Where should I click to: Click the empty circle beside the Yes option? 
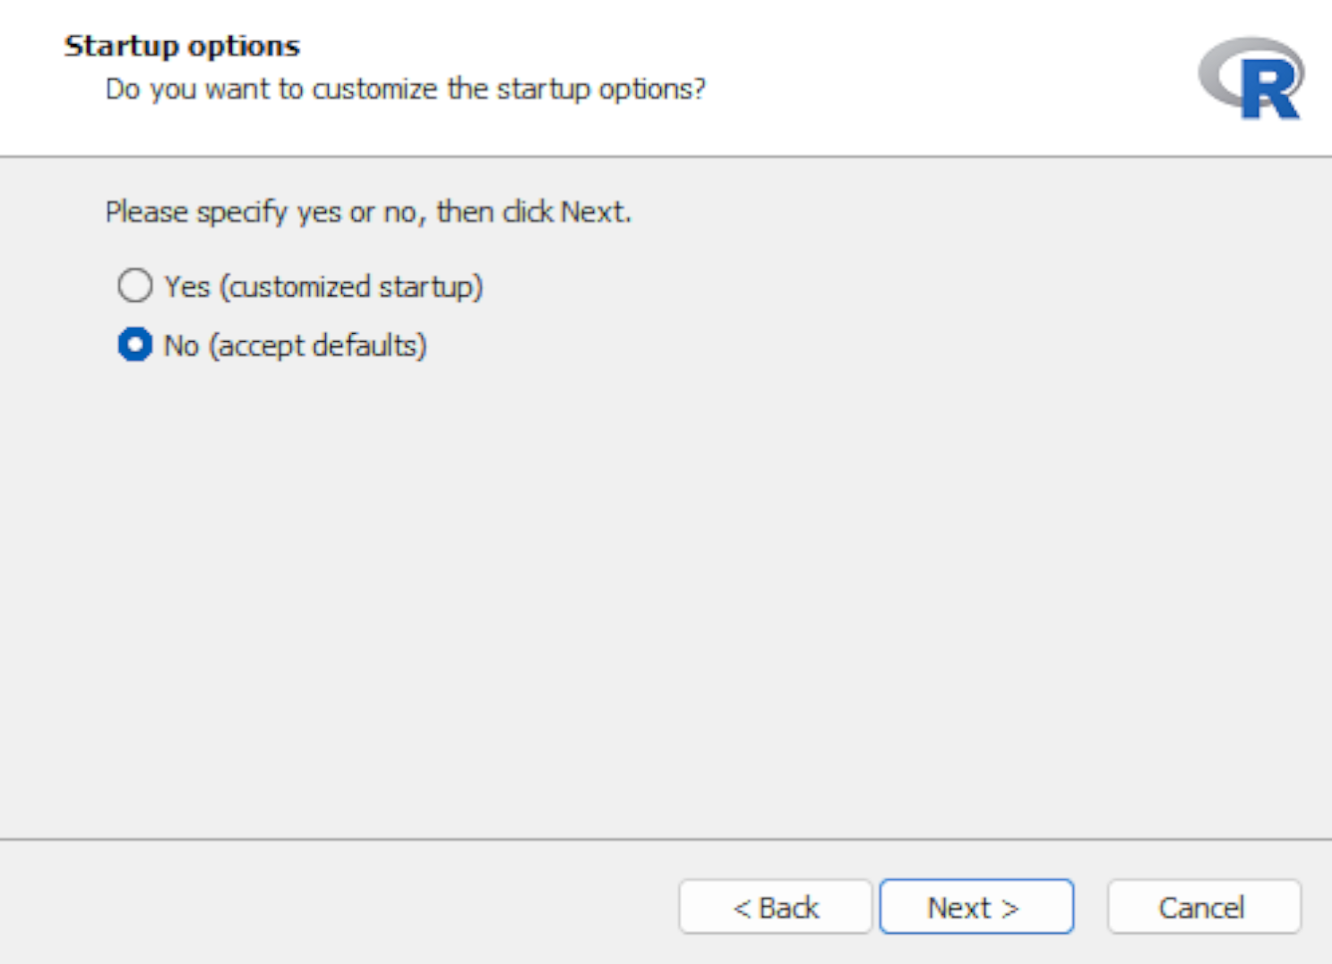click(x=135, y=286)
